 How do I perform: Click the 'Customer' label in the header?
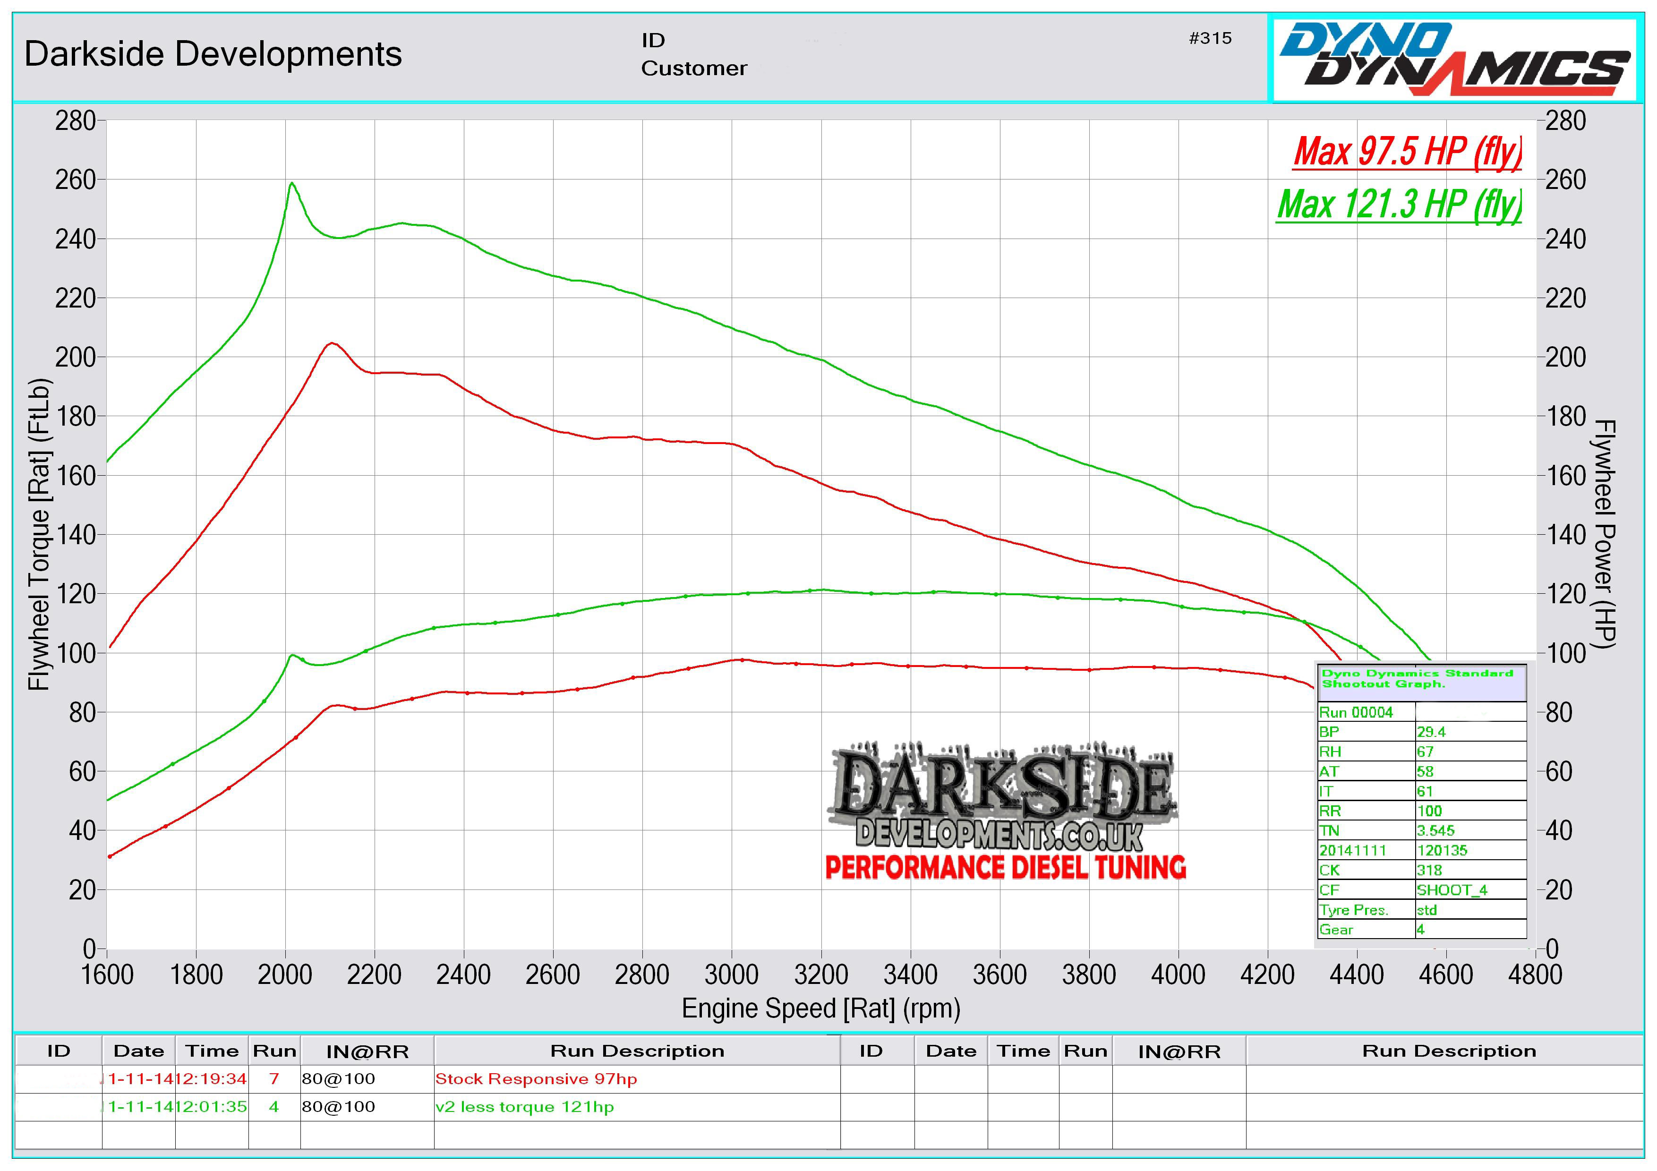click(693, 68)
